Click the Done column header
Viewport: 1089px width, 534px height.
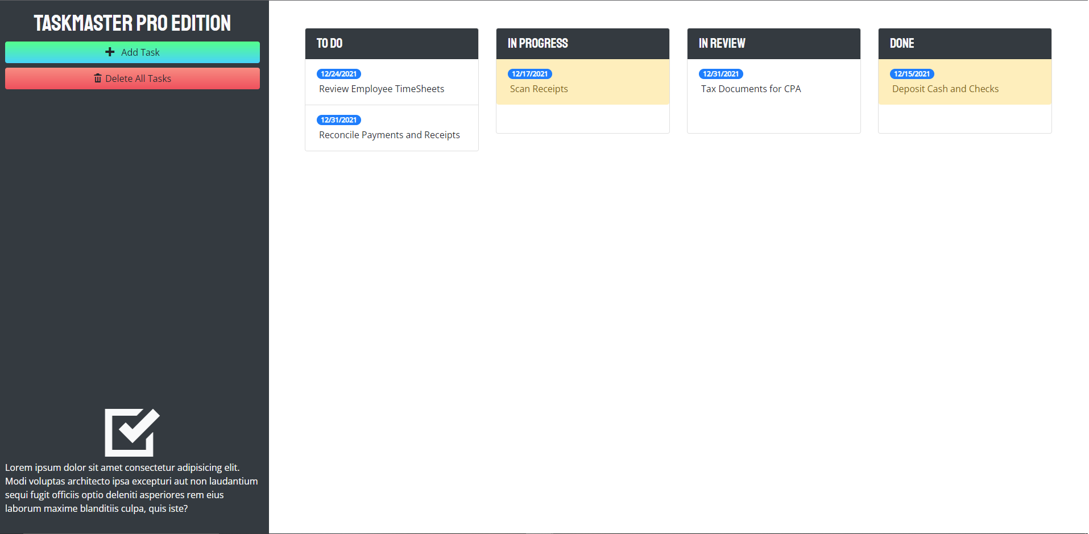[901, 43]
